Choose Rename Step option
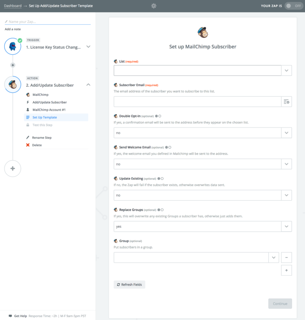The image size is (305, 320). click(41, 137)
